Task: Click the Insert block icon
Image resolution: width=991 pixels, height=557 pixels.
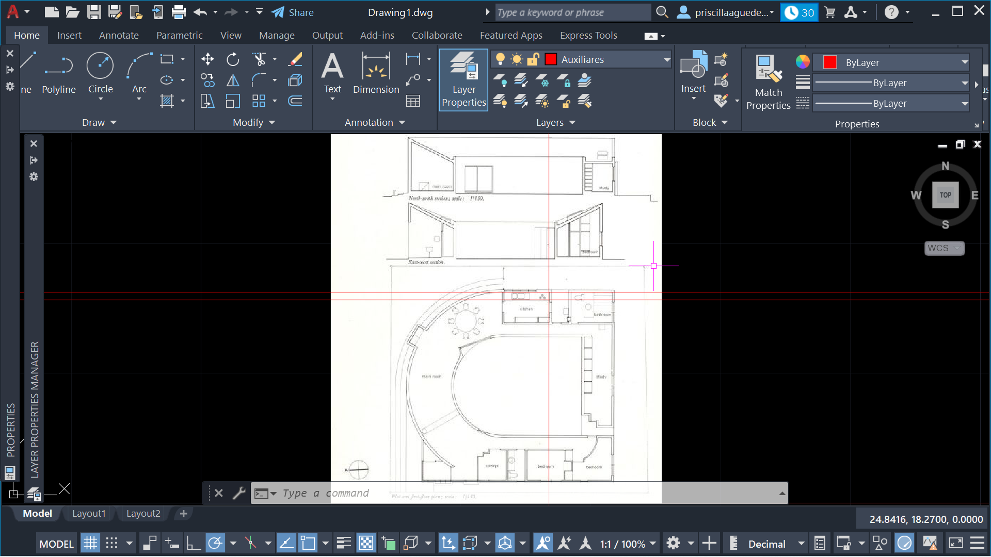Action: tap(693, 72)
